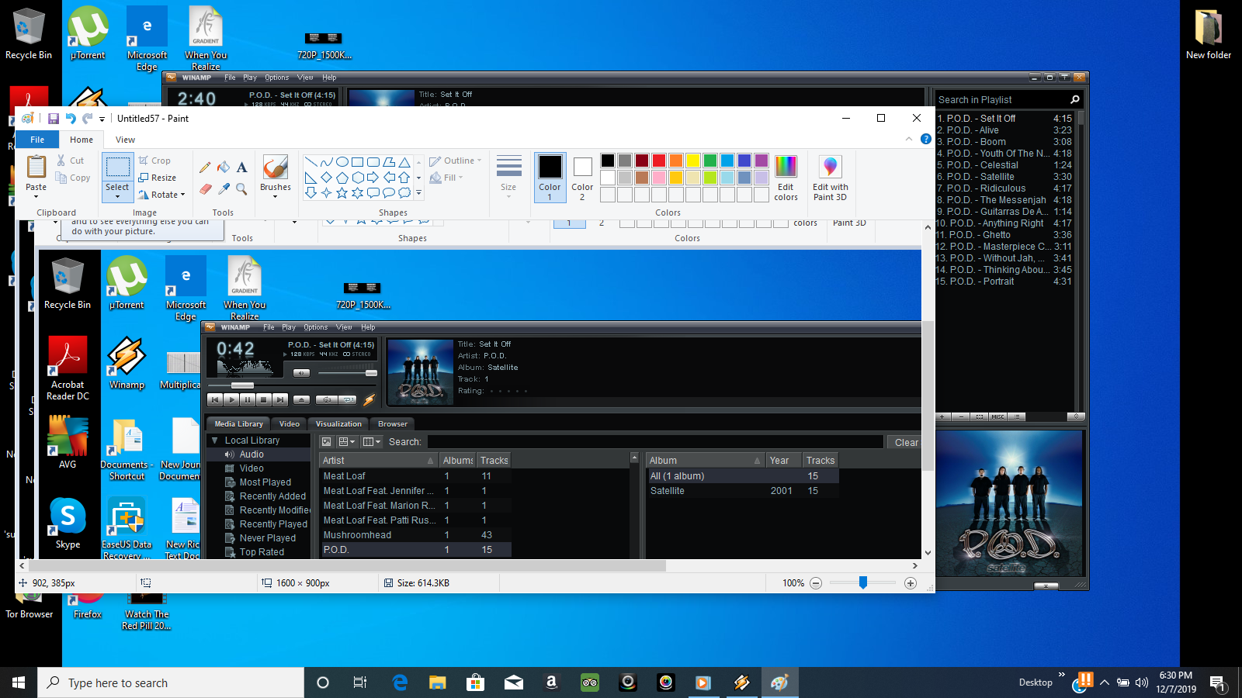This screenshot has width=1242, height=698.
Task: Click the Brushes tool icon
Action: [276, 167]
